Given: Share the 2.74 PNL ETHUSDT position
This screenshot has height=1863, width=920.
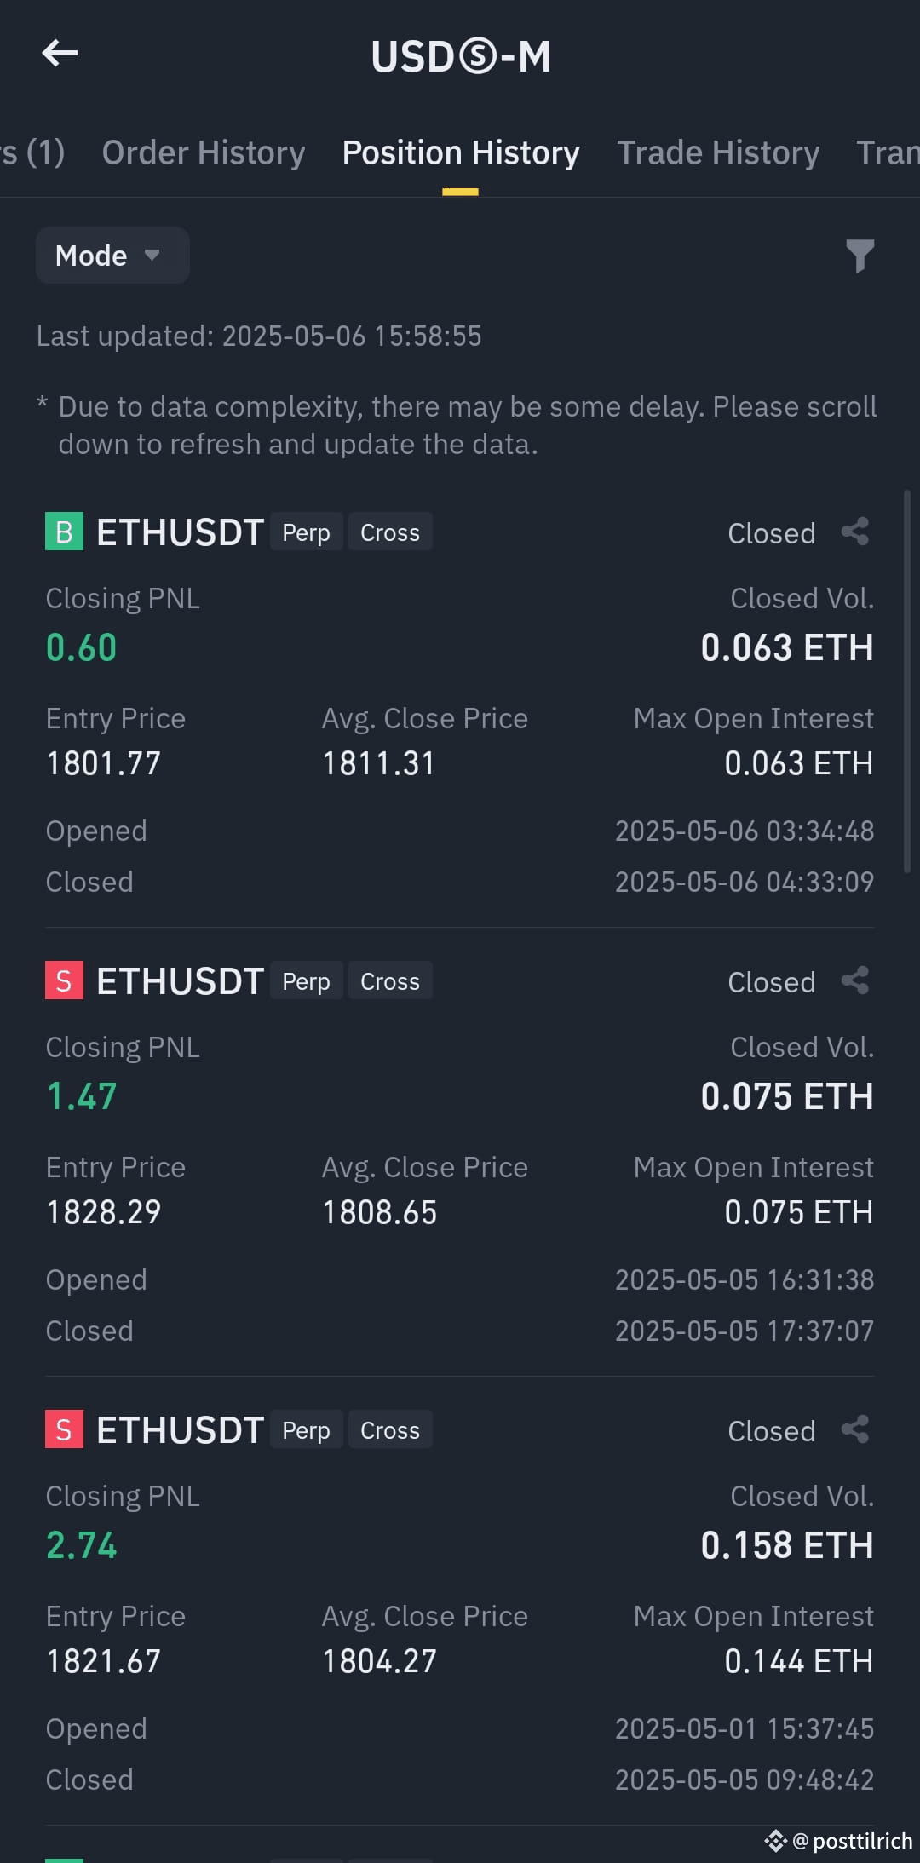Looking at the screenshot, I should tap(855, 1430).
